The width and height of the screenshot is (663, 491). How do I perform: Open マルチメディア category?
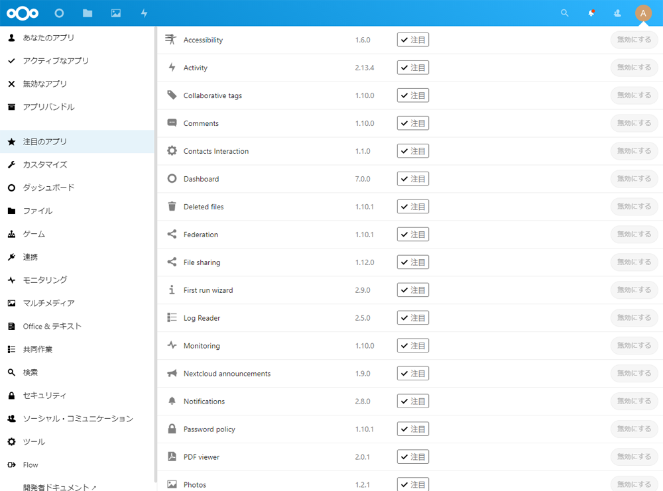[78, 303]
